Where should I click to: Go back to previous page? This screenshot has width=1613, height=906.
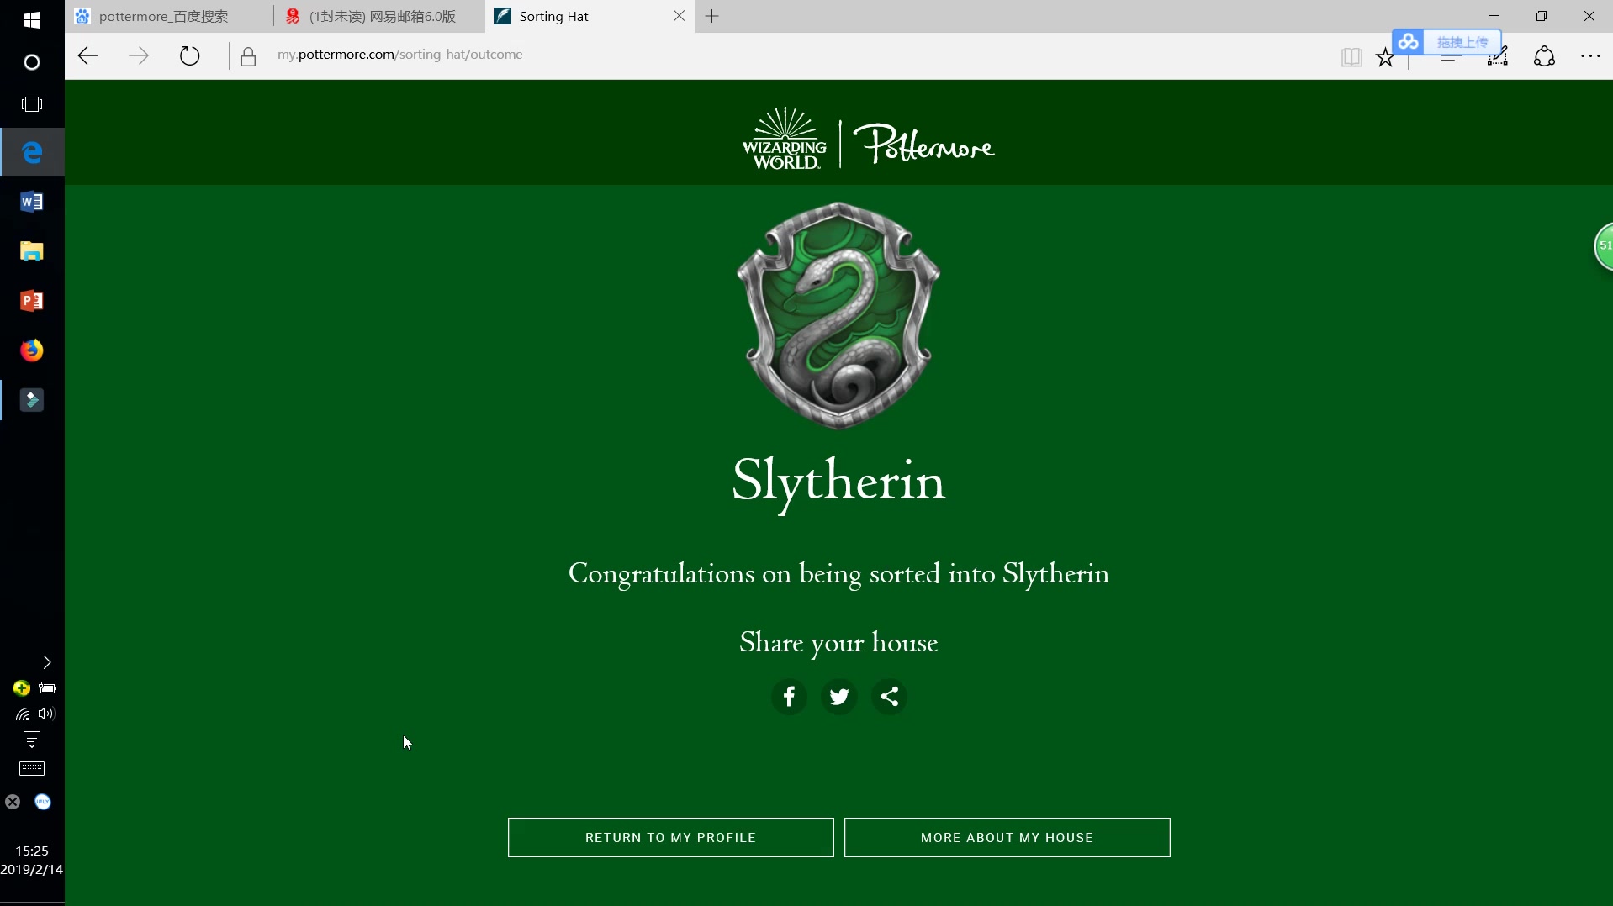88,56
